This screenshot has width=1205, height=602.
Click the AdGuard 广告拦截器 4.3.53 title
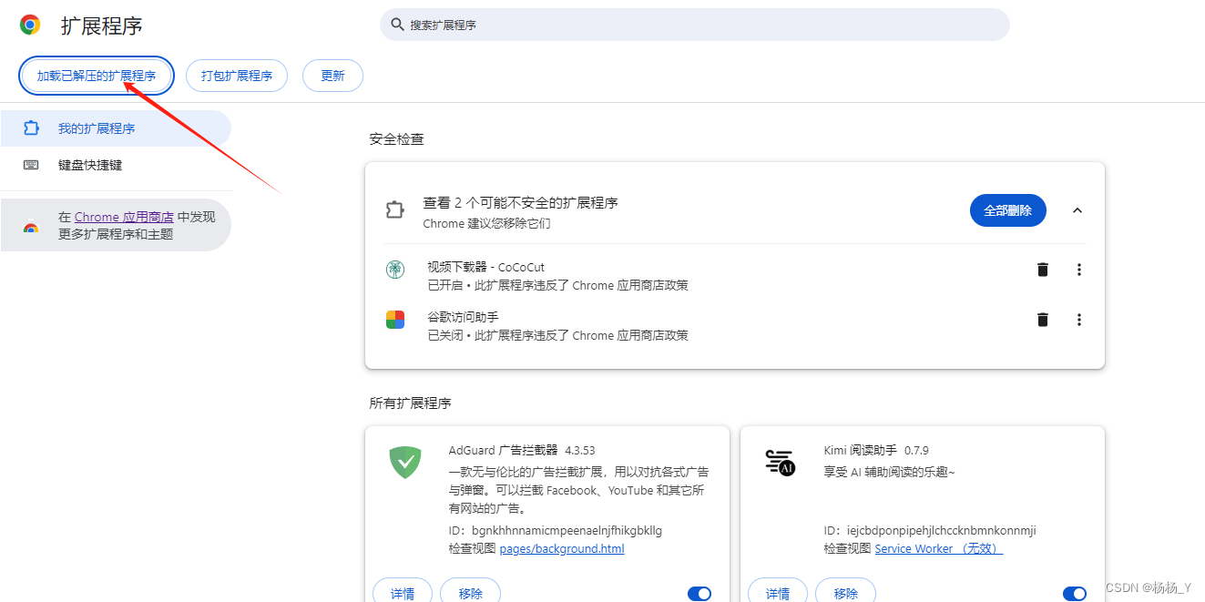click(522, 450)
